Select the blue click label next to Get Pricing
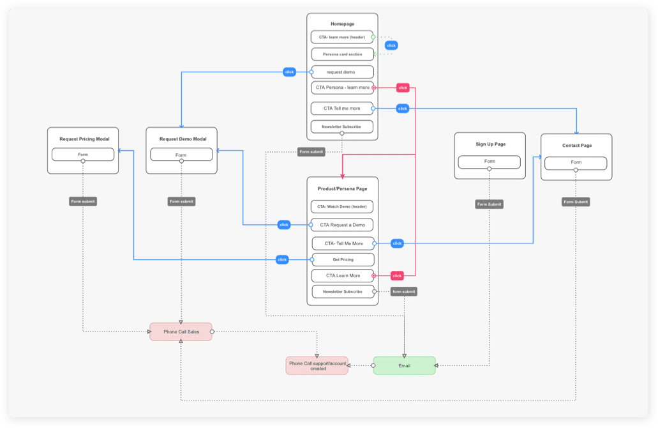658x428 pixels. [x=282, y=259]
